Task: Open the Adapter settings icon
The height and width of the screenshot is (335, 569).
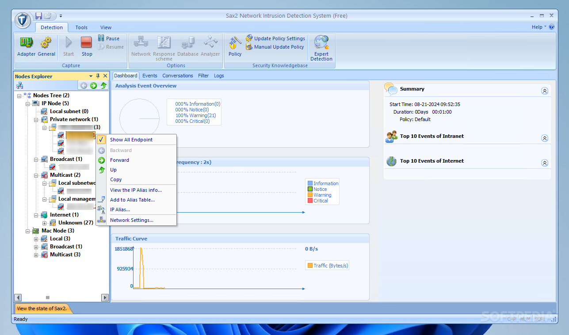Action: pyautogui.click(x=26, y=46)
